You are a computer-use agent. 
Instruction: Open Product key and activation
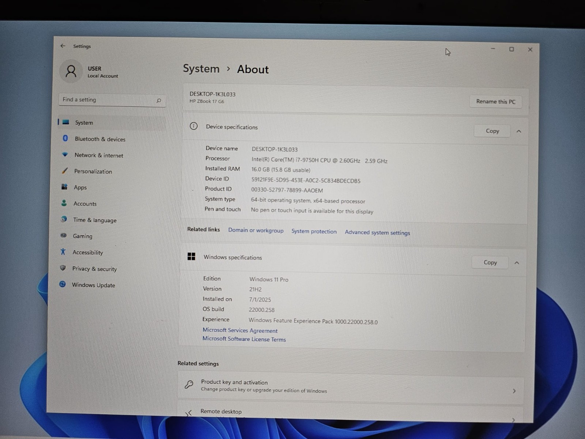351,387
